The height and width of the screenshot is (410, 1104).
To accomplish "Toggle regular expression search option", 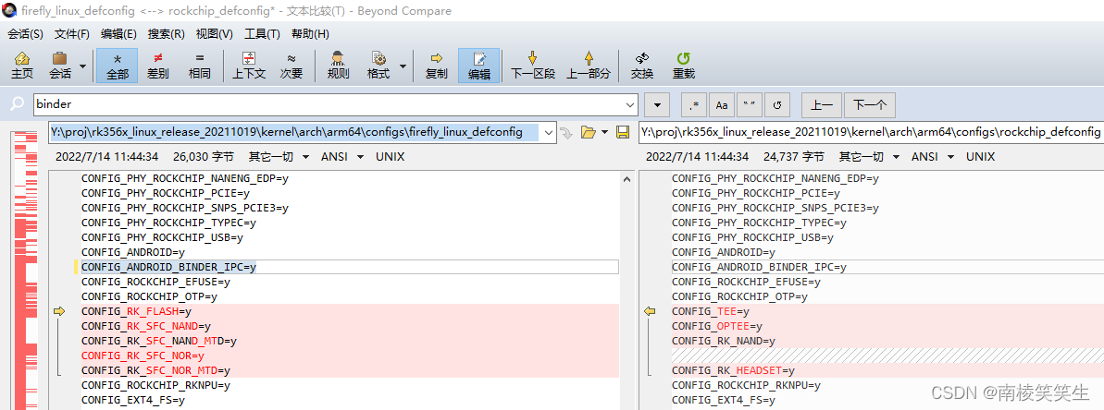I will tap(694, 104).
